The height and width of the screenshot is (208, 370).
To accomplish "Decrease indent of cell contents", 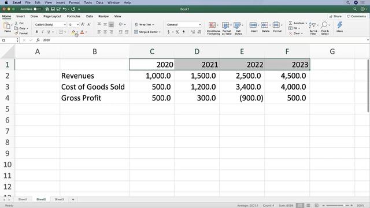I will 121,32.
